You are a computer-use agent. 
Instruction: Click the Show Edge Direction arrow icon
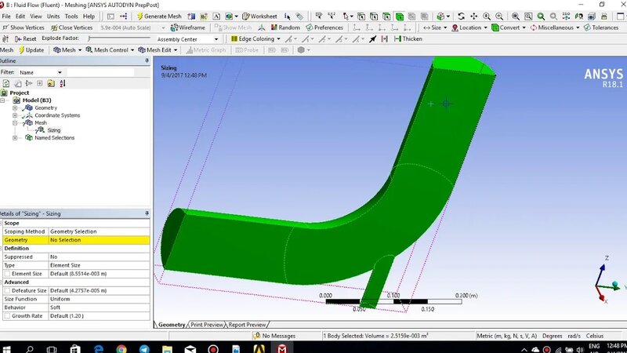point(373,38)
